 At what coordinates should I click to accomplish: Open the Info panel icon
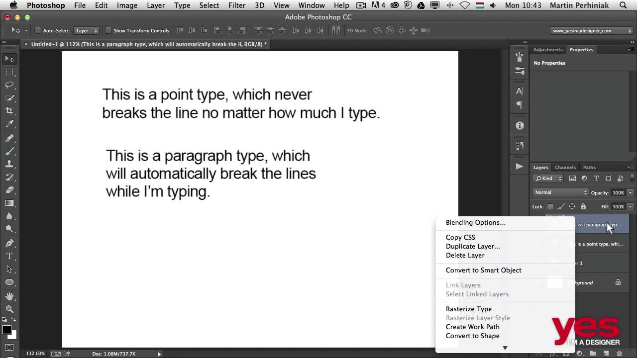pos(520,125)
